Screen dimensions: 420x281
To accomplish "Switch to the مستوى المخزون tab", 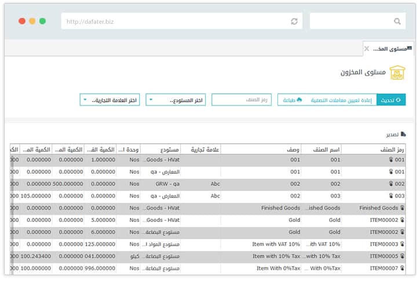I will 389,49.
